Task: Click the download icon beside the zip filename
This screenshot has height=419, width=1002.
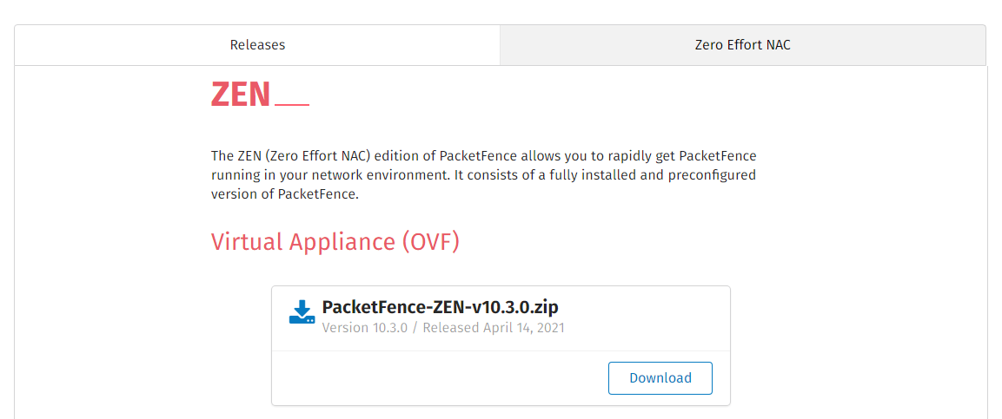Action: [302, 313]
